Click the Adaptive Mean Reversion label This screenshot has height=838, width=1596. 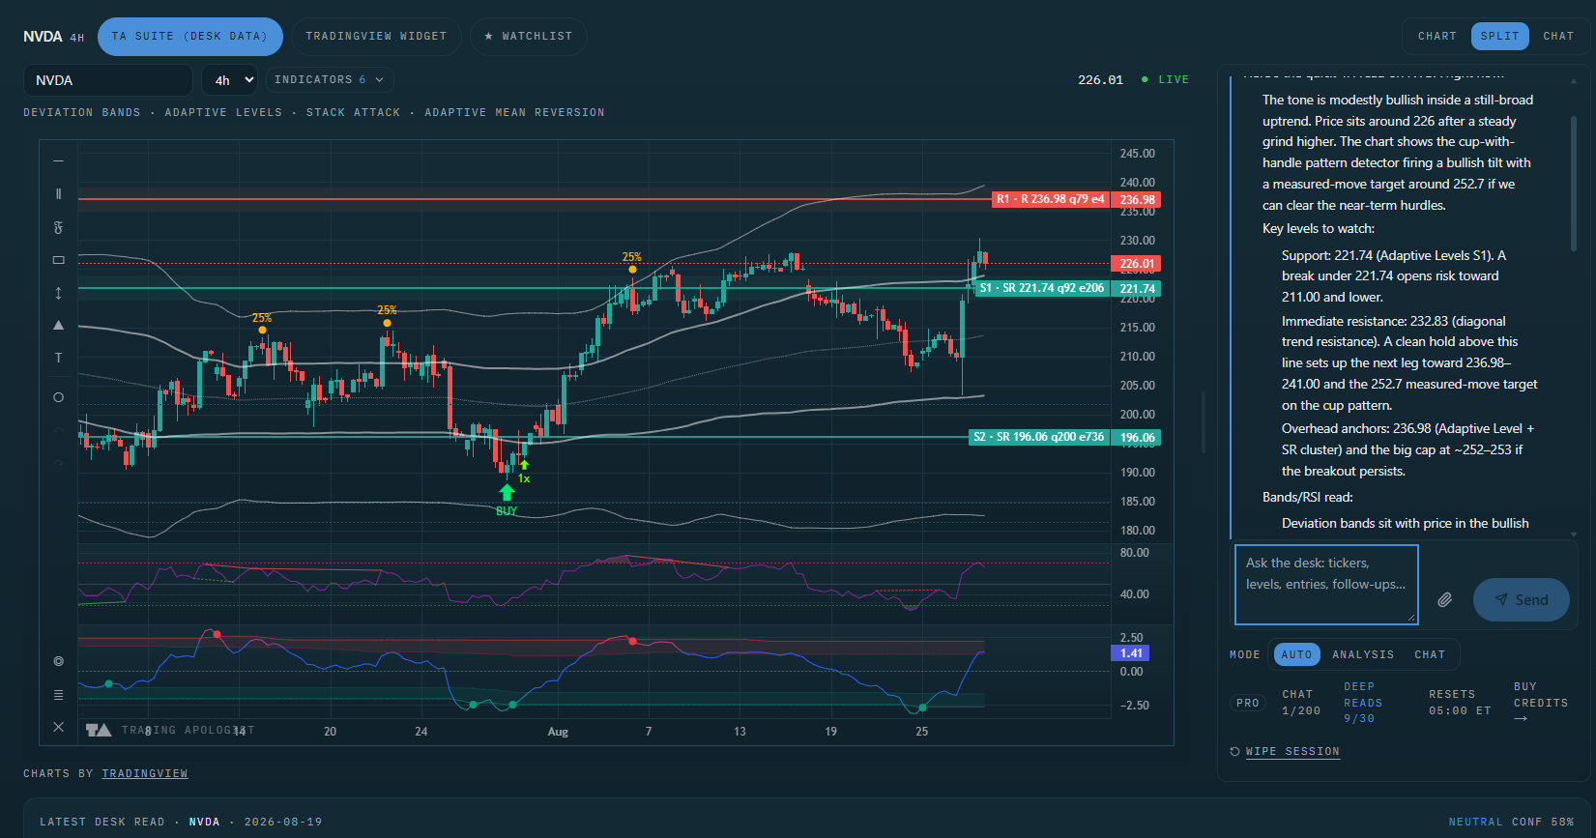click(514, 113)
